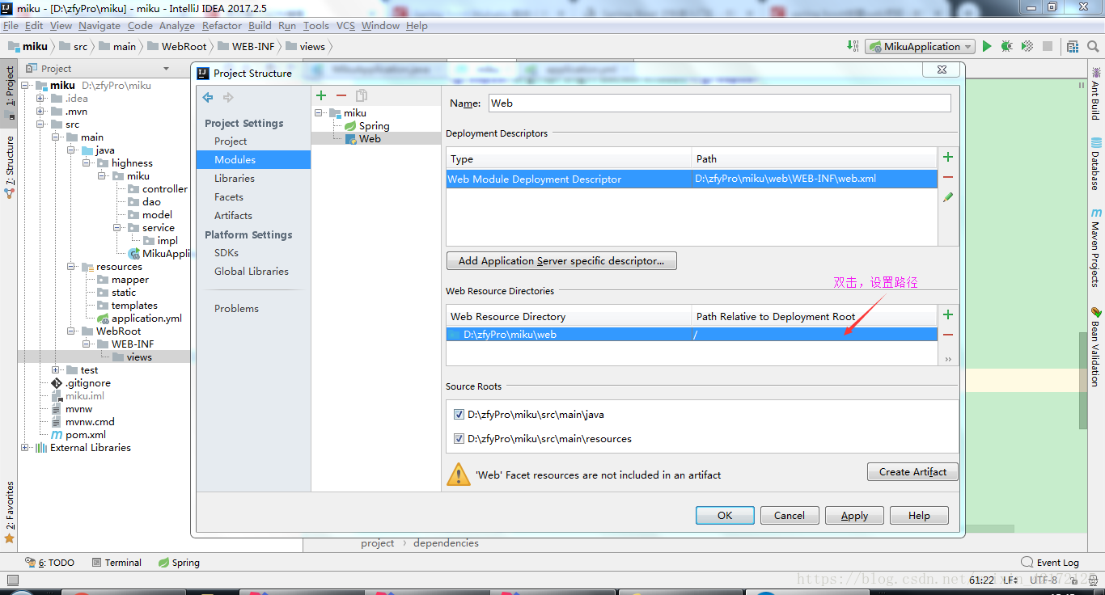Click the Run with Coverage icon
This screenshot has width=1105, height=595.
tap(1027, 47)
